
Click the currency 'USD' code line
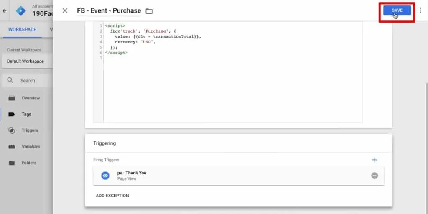click(x=135, y=42)
